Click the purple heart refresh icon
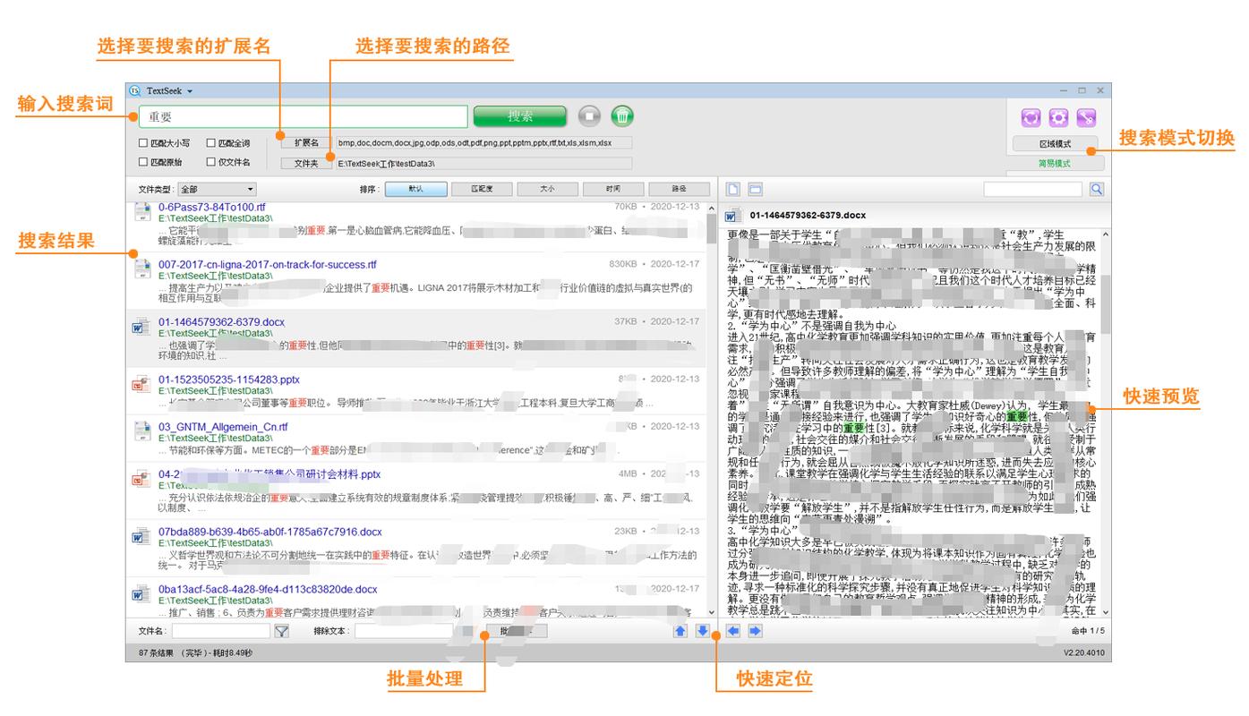Viewport: 1249px width, 716px height. click(x=1031, y=118)
